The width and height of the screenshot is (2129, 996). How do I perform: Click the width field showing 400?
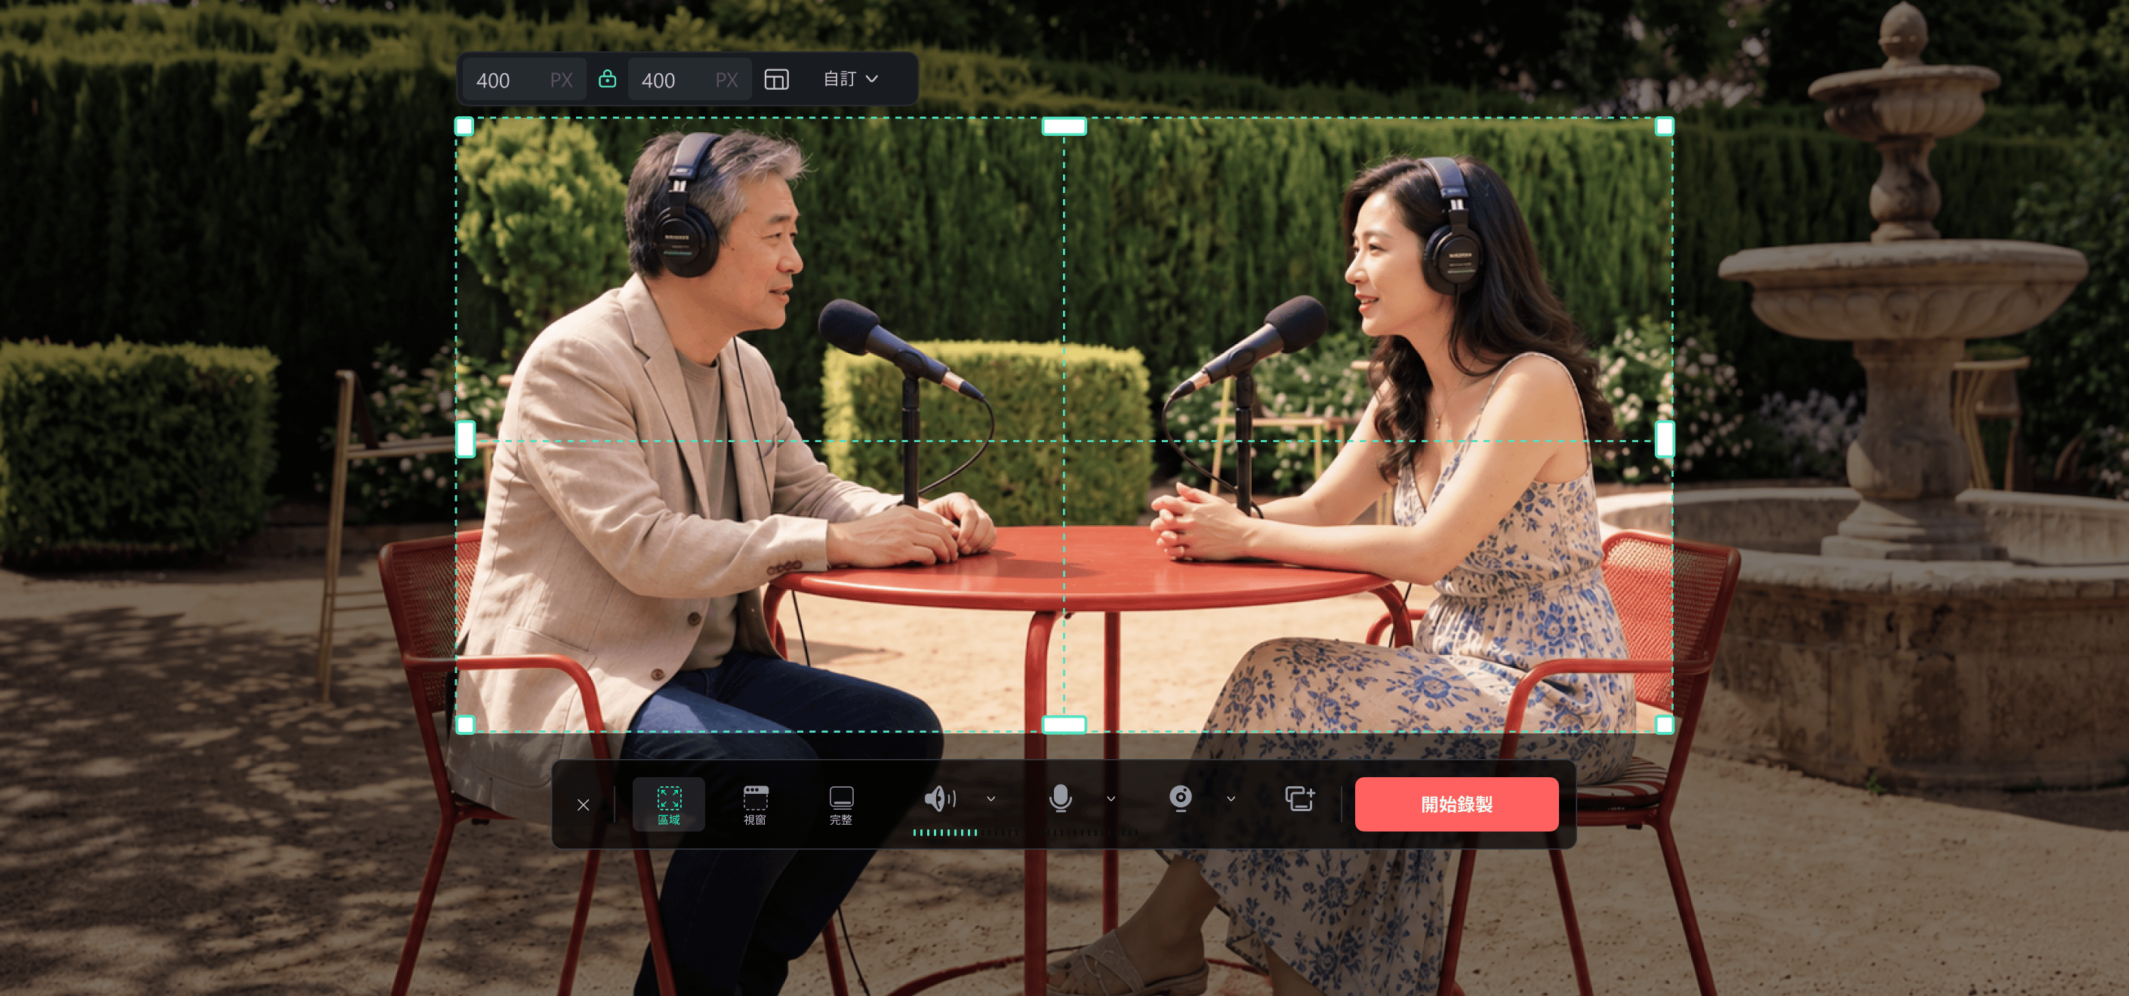point(524,79)
